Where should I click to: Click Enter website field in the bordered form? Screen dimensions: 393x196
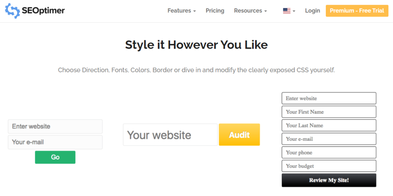click(329, 98)
